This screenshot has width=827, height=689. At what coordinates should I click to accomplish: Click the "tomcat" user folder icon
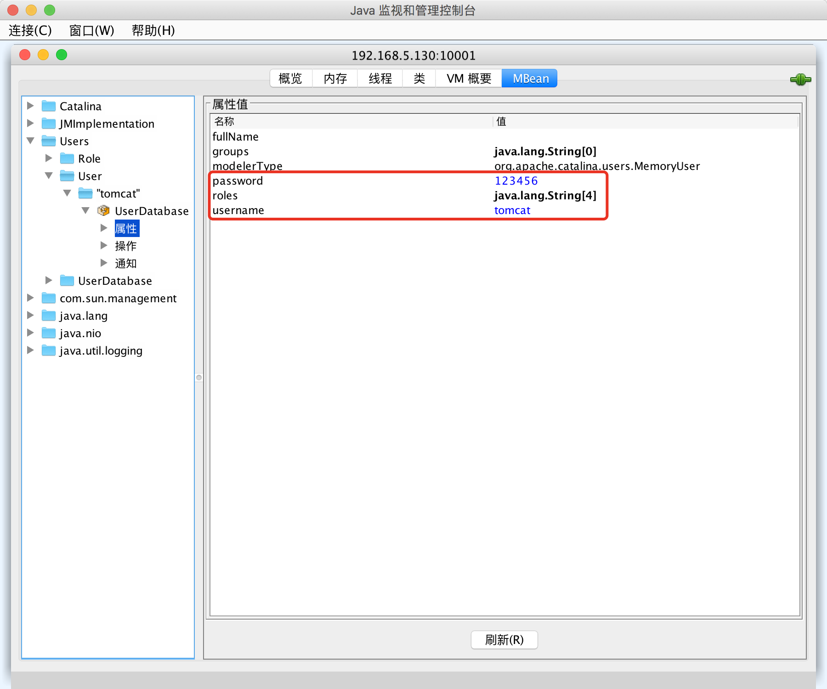pos(85,193)
